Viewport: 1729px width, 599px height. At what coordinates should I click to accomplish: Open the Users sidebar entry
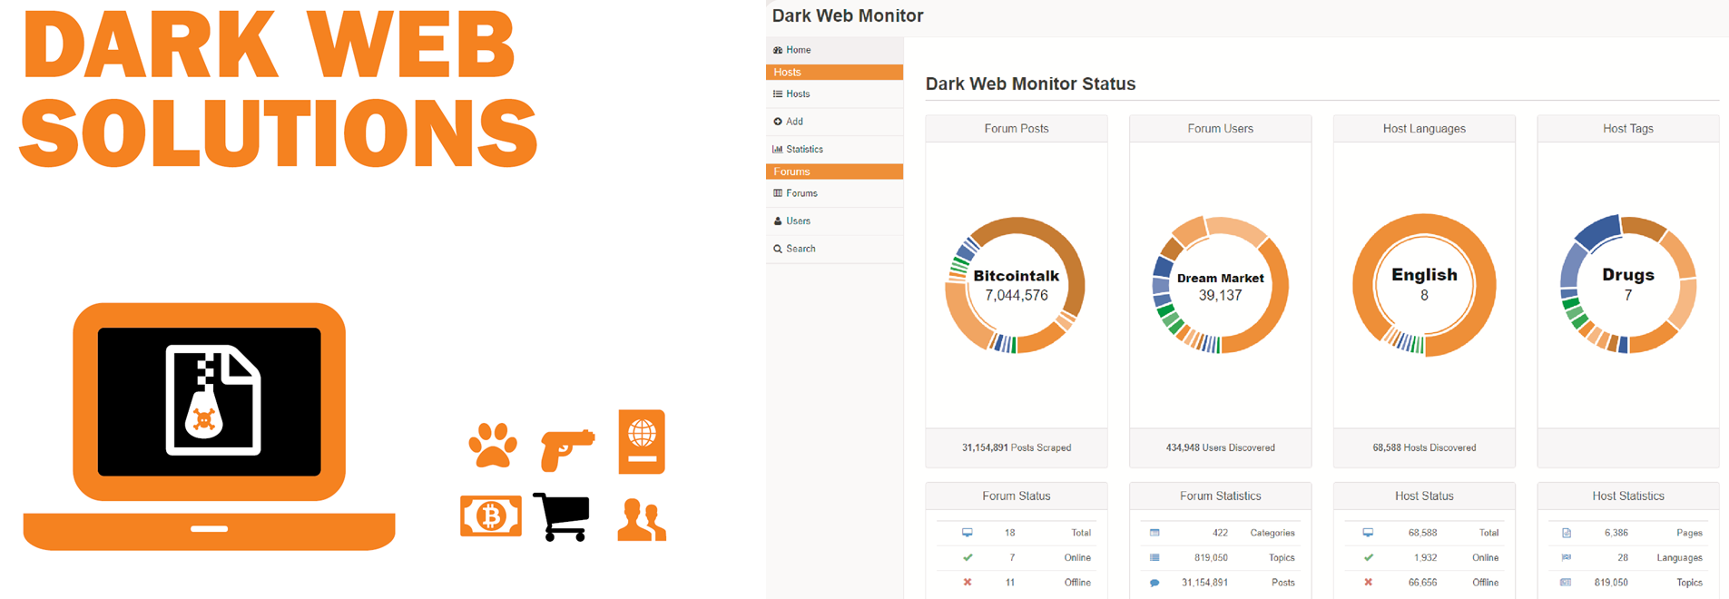click(x=798, y=221)
